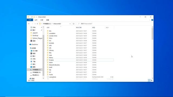Go up one folder level arrow
Viewport: 173px width, 97px height.
37,24
